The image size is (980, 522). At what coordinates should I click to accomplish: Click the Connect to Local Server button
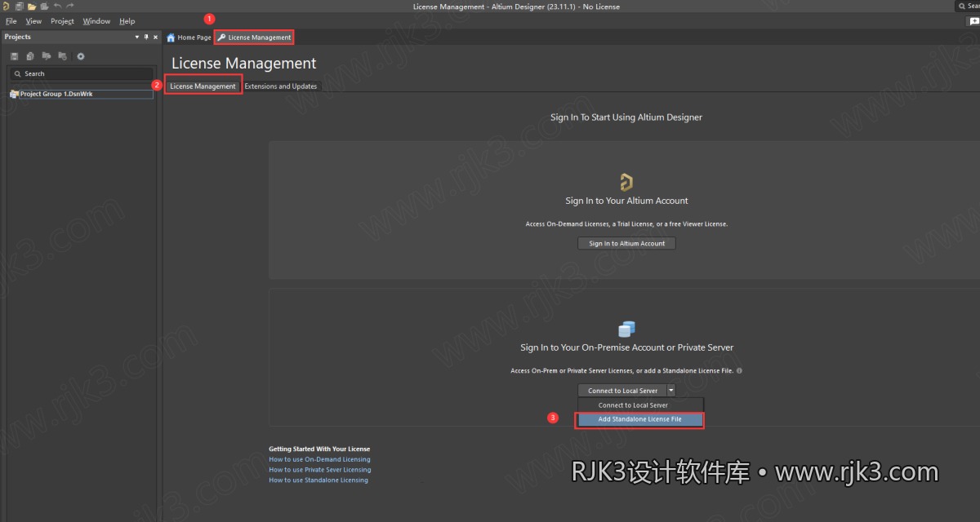[x=622, y=391]
